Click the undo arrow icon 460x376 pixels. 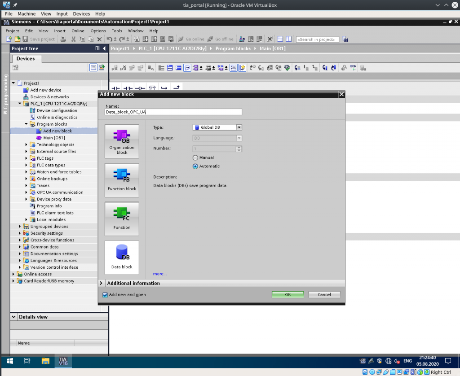[x=109, y=39]
